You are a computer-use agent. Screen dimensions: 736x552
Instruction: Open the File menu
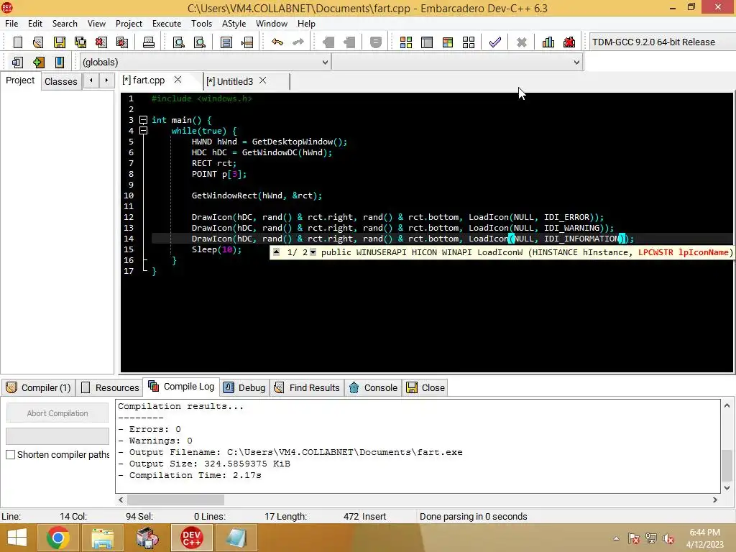coord(11,24)
